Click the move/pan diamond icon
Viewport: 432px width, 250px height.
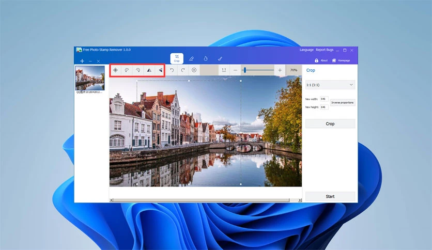115,70
